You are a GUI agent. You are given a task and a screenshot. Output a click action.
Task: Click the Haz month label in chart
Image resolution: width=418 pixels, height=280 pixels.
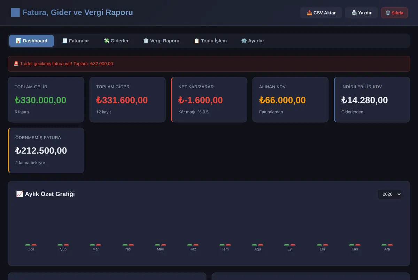pyautogui.click(x=193, y=249)
